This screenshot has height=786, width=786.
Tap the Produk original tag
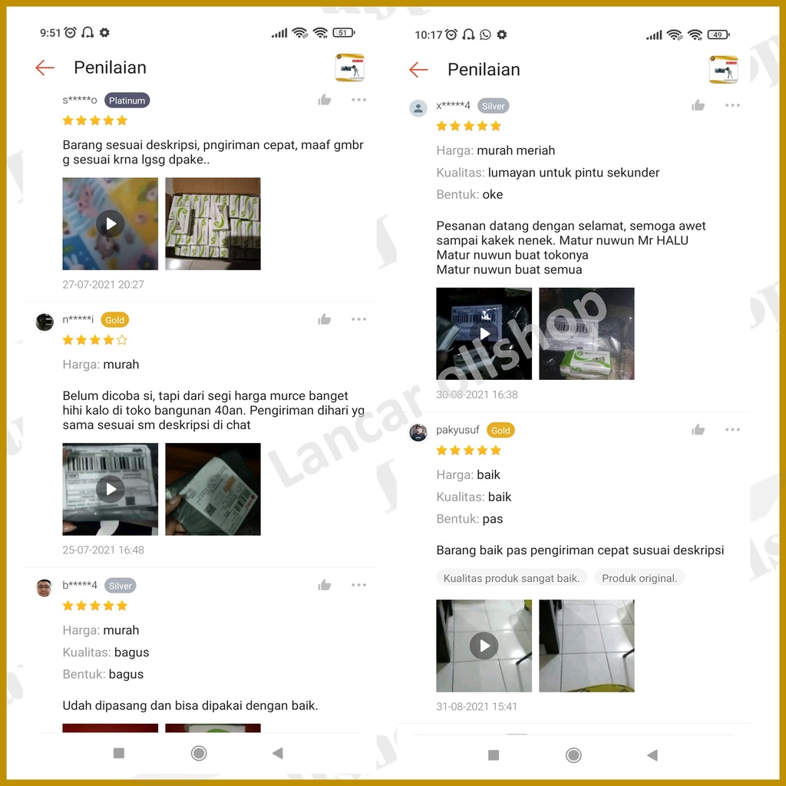pos(639,578)
